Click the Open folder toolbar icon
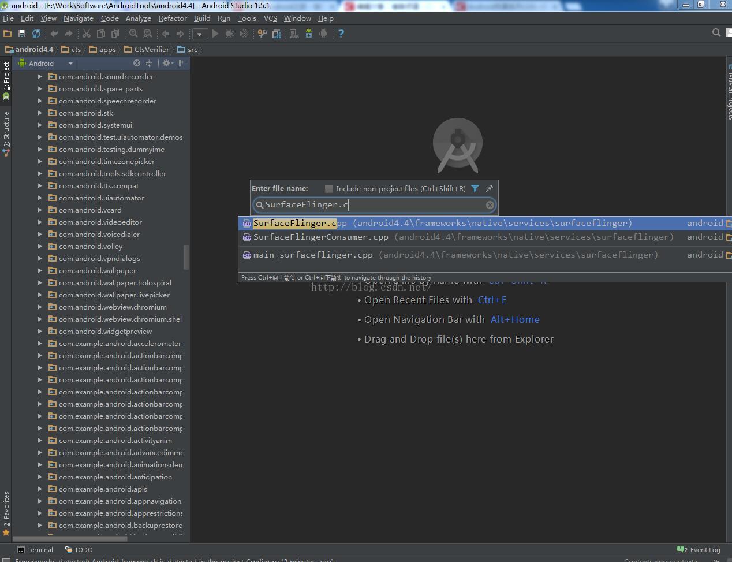Image resolution: width=732 pixels, height=562 pixels. pos(8,34)
